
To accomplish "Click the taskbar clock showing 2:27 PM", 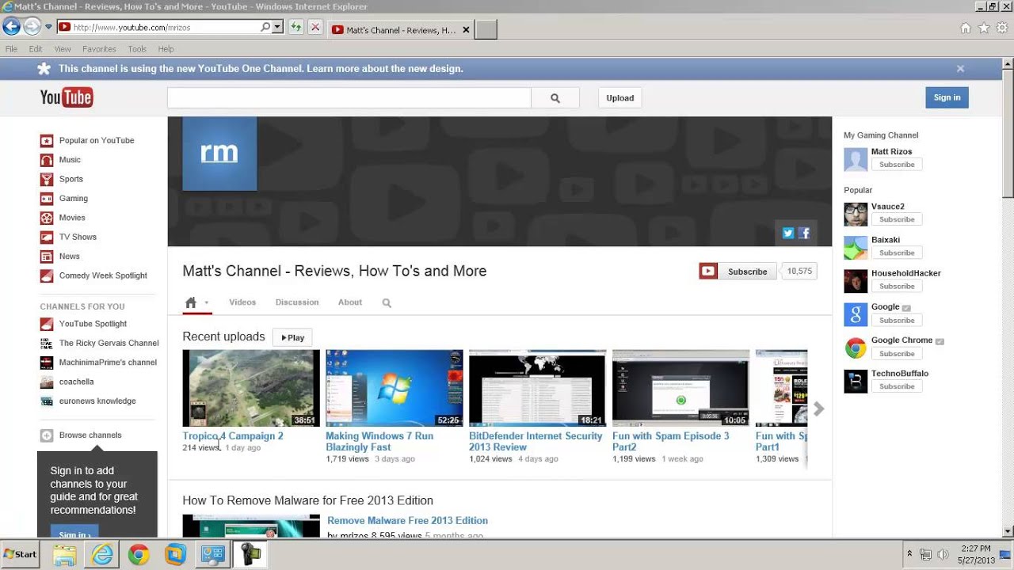I will point(975,548).
